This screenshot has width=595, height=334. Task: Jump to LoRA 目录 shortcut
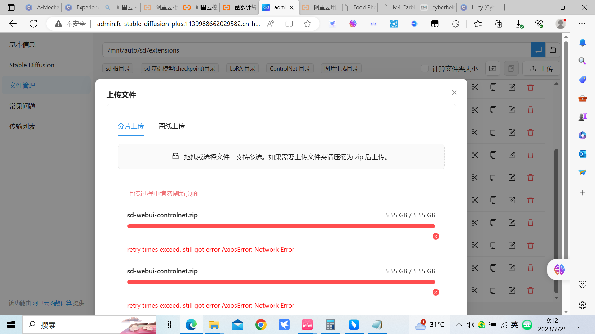click(242, 68)
